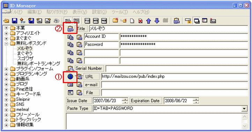Click the Serial Number button

pos(89,68)
